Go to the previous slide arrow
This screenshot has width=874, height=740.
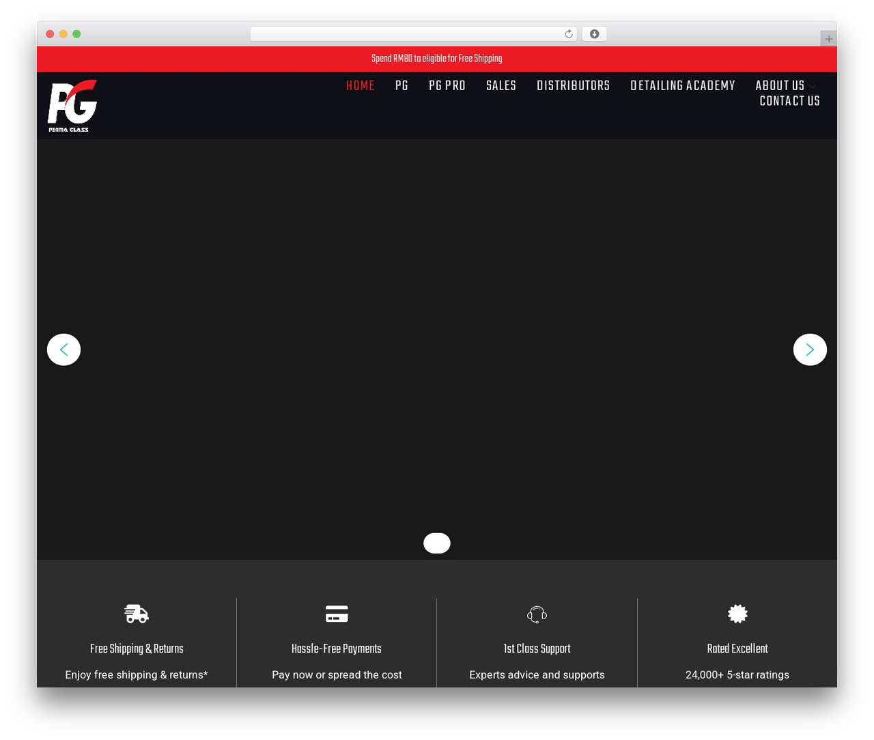[x=64, y=350]
